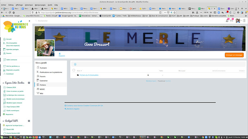Open the Fichiers du fil d'actualités folder

[89, 75]
